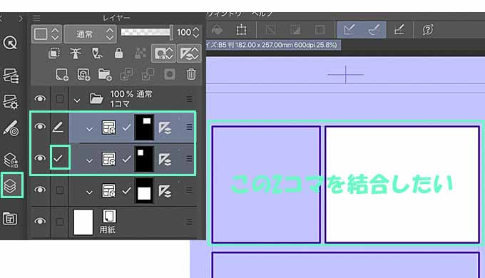Select first frame layer's mask thumbnail
The width and height of the screenshot is (485, 278).
[144, 127]
